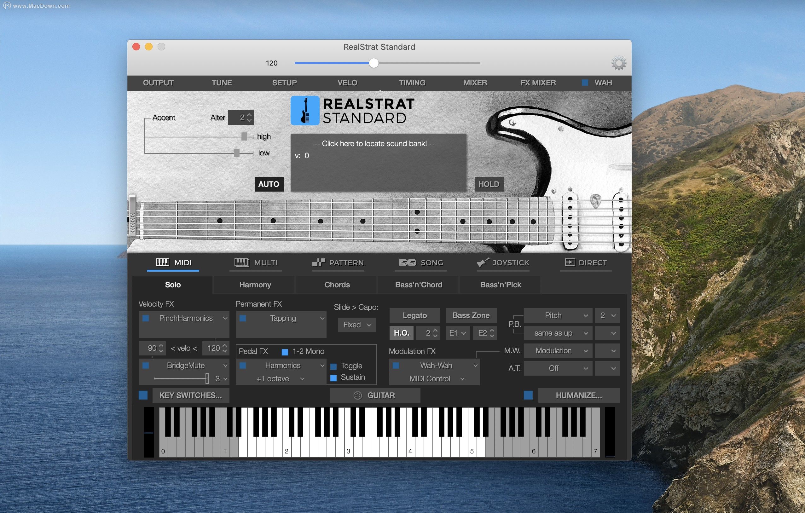
Task: Click the MULTI keyboard icon
Action: [241, 262]
